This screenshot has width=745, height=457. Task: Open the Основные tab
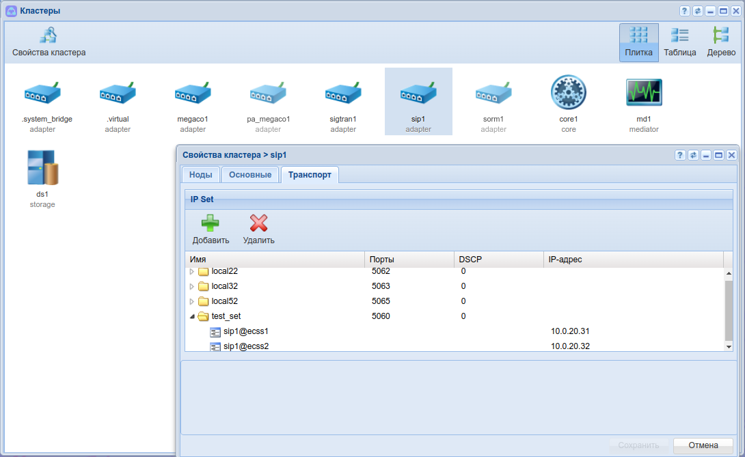tap(250, 175)
